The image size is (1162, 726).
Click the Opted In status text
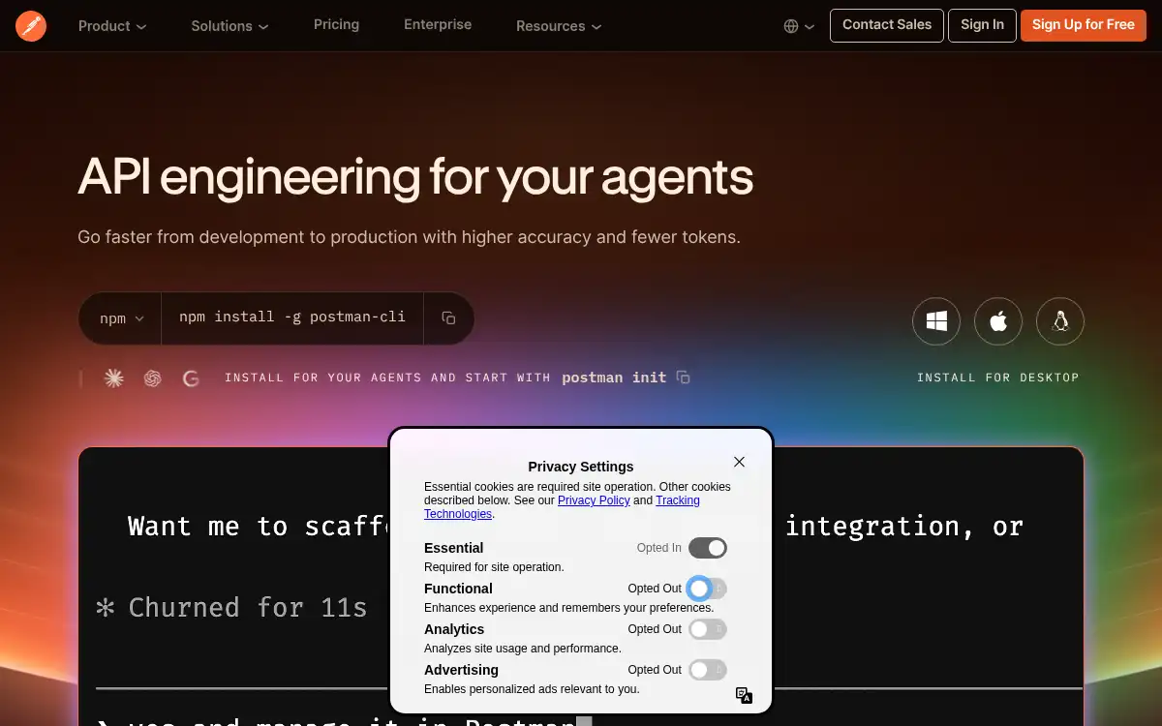tap(659, 548)
